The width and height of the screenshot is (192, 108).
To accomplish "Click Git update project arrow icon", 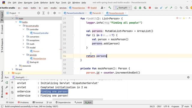I will point(161,8).
